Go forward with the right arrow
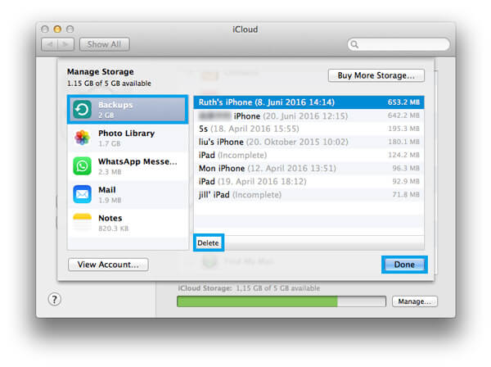 tap(65, 44)
